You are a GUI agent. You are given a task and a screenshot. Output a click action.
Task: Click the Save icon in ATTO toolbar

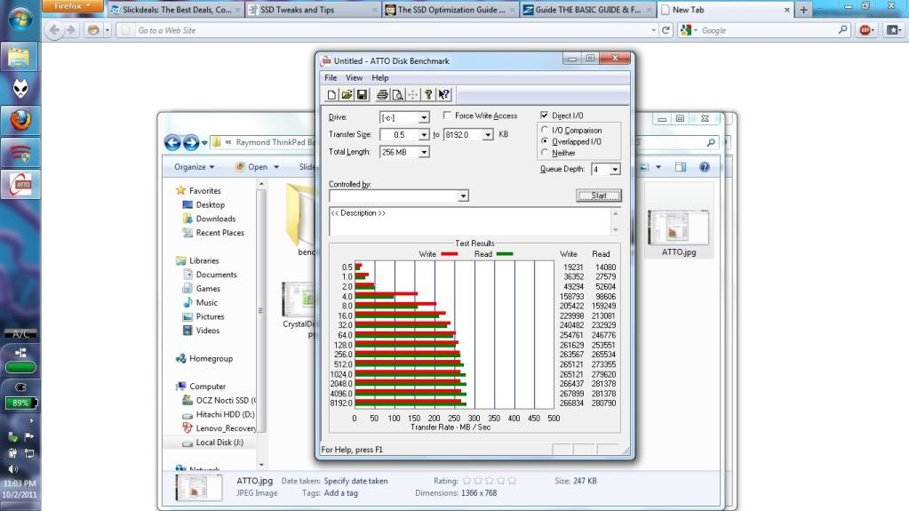pyautogui.click(x=362, y=94)
